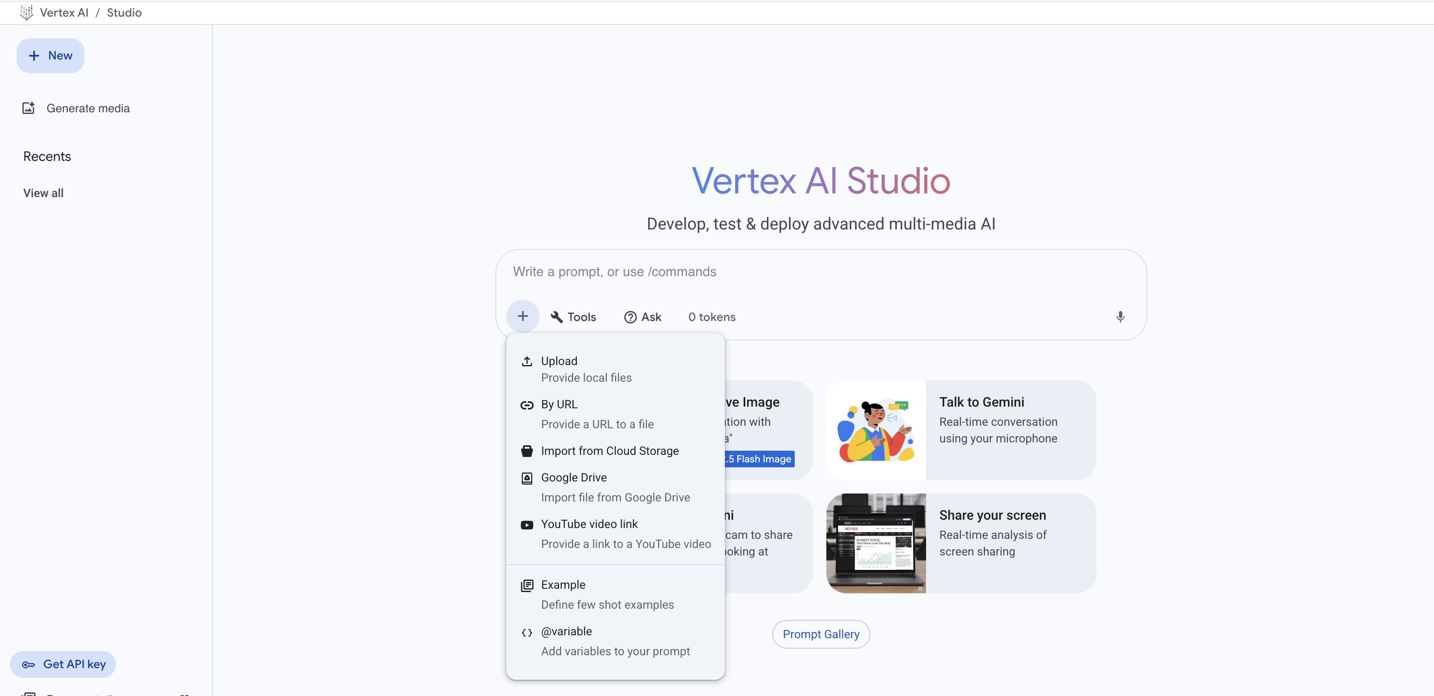
Task: Click the Vertex AI logo icon
Action: pos(26,12)
